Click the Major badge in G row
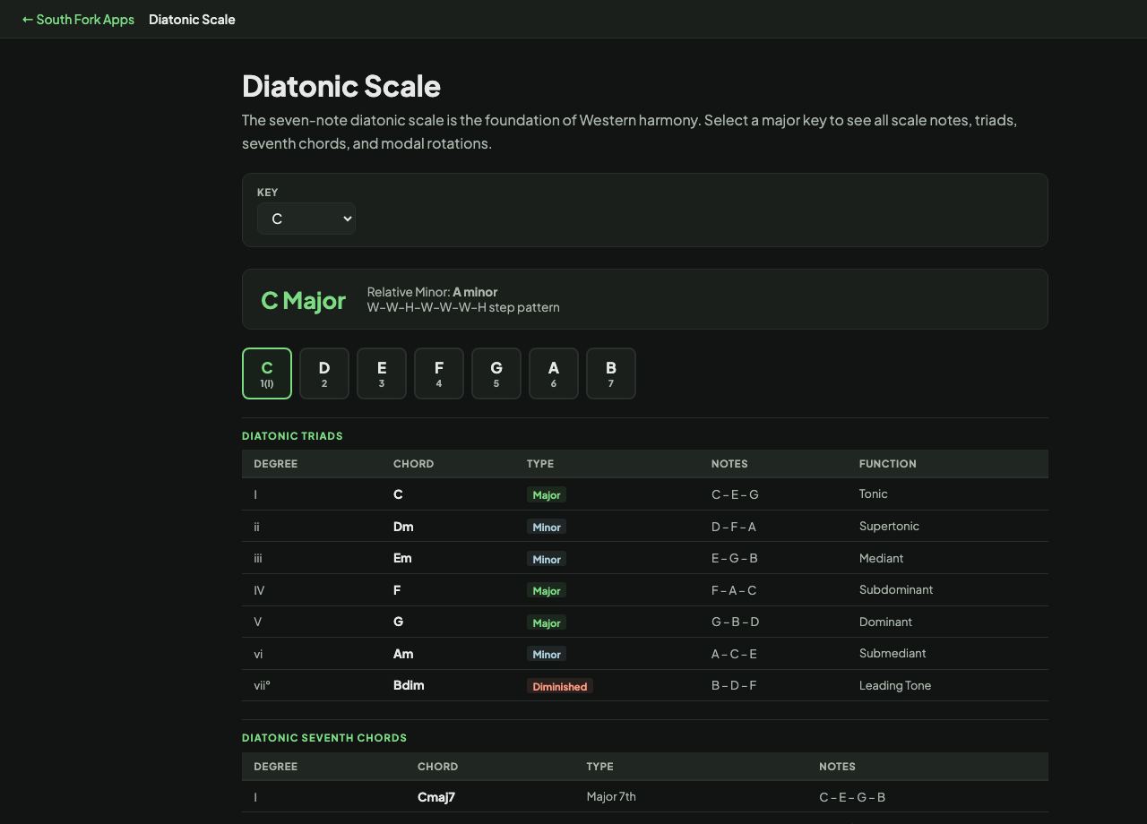The height and width of the screenshot is (824, 1147). click(x=547, y=622)
